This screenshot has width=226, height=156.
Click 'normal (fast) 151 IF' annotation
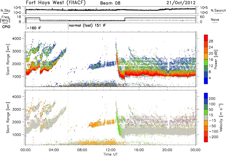[87, 26]
